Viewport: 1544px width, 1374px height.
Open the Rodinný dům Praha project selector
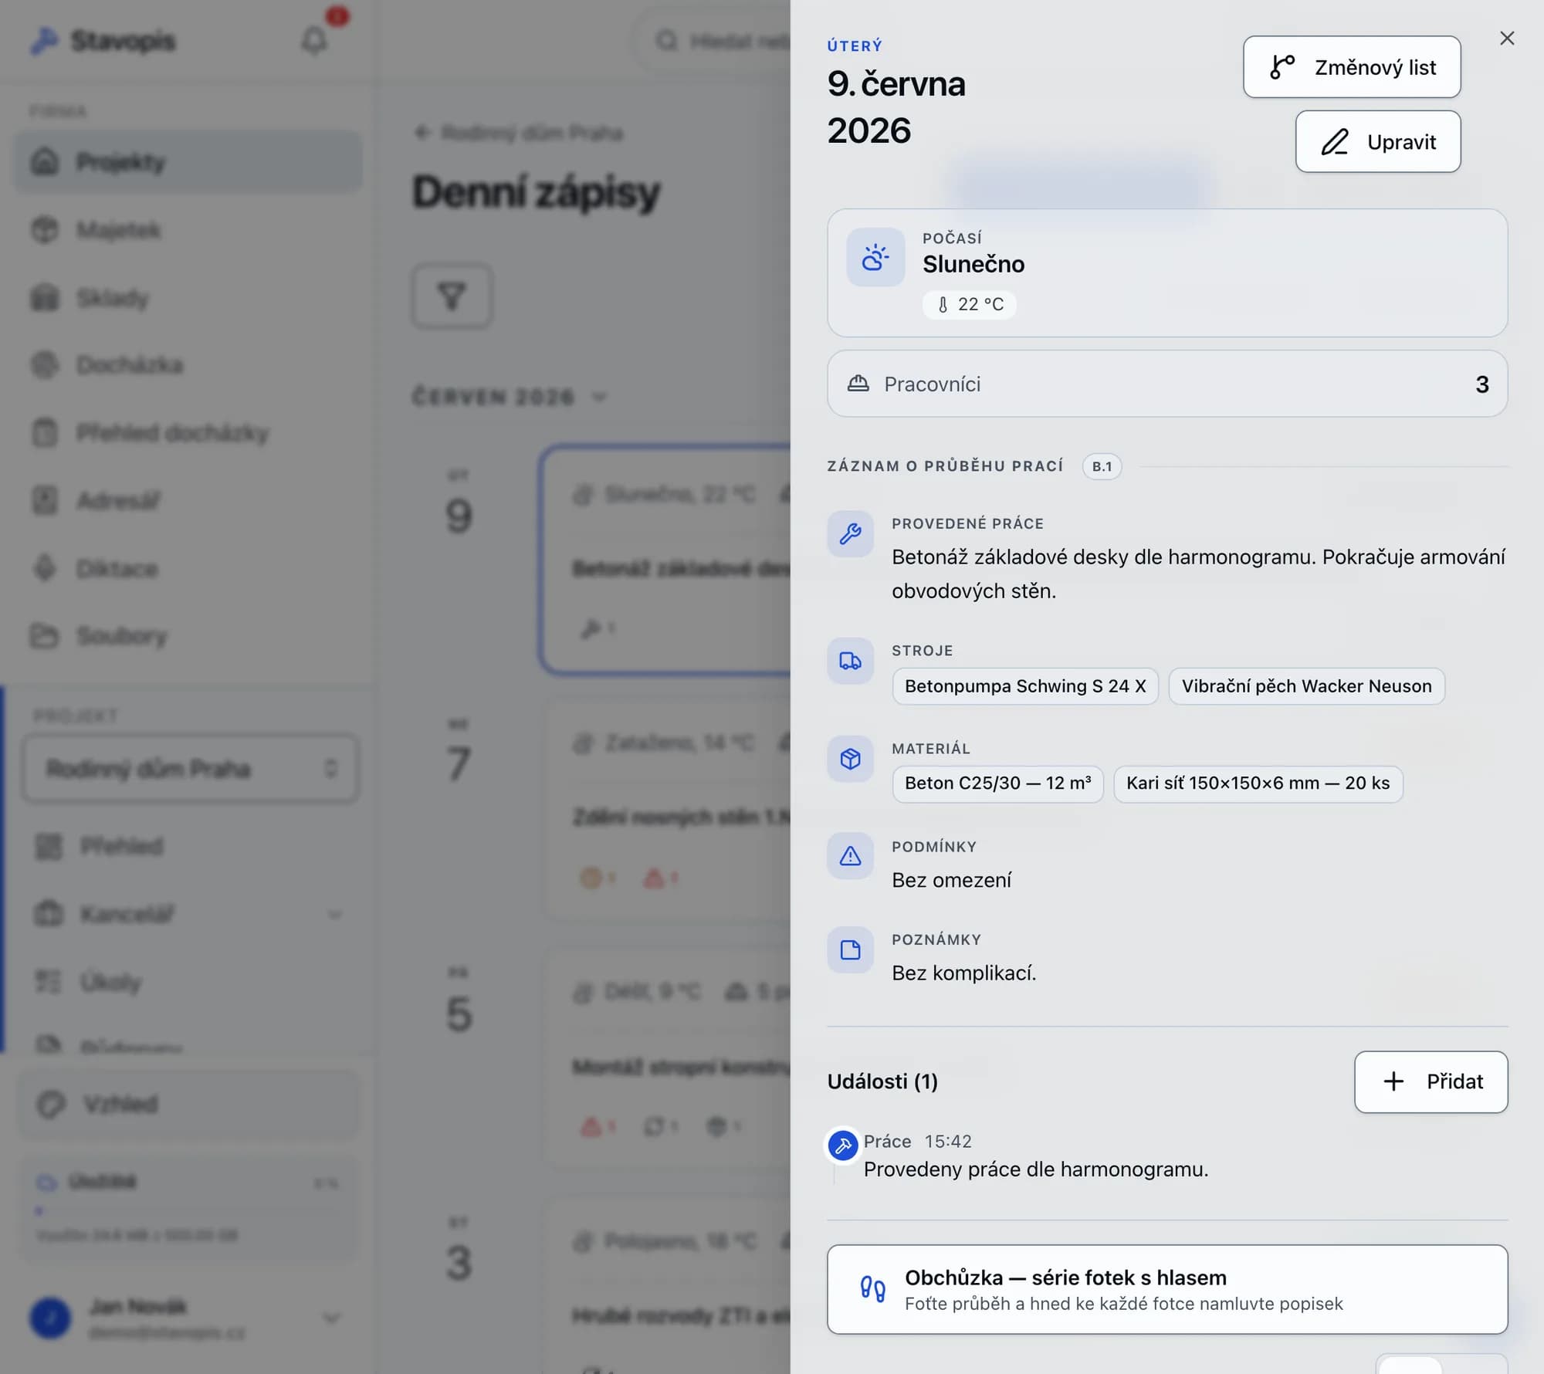pyautogui.click(x=190, y=768)
